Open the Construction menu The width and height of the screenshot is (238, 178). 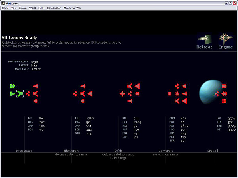pyautogui.click(x=54, y=8)
